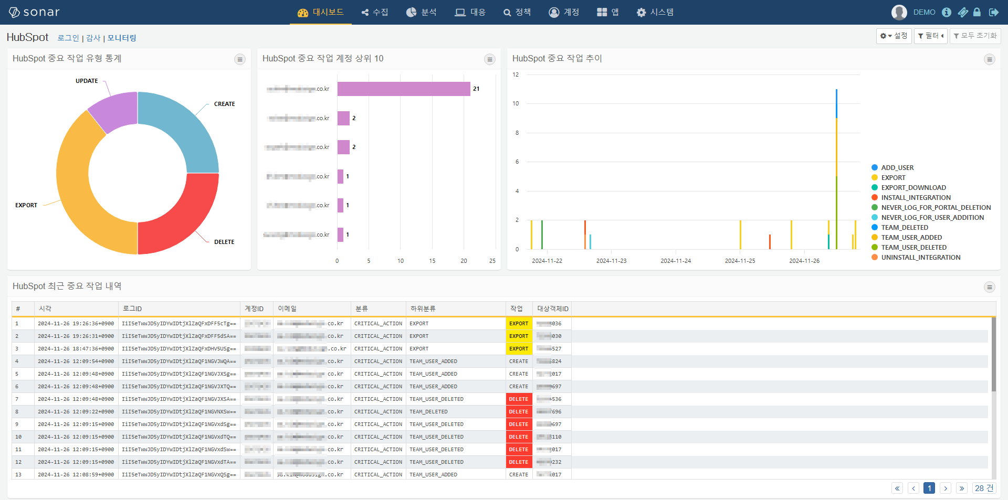Click the 모두 초기화 reset button
The image size is (1008, 500).
click(975, 36)
